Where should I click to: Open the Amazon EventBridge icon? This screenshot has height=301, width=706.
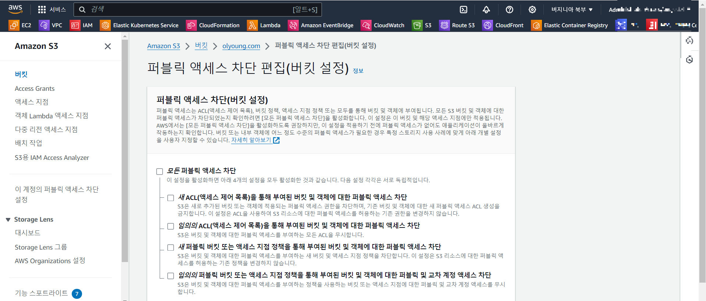(293, 25)
